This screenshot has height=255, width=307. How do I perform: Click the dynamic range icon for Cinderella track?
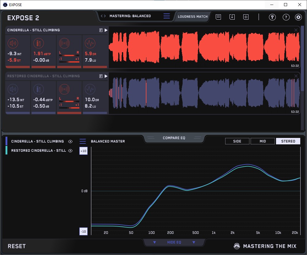pos(90,43)
